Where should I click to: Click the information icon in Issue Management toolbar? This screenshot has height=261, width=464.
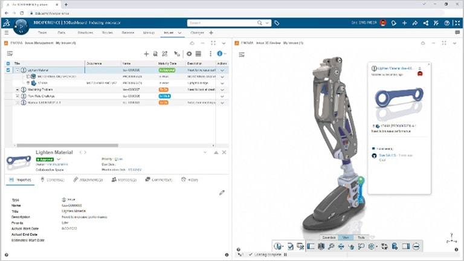coord(219,54)
